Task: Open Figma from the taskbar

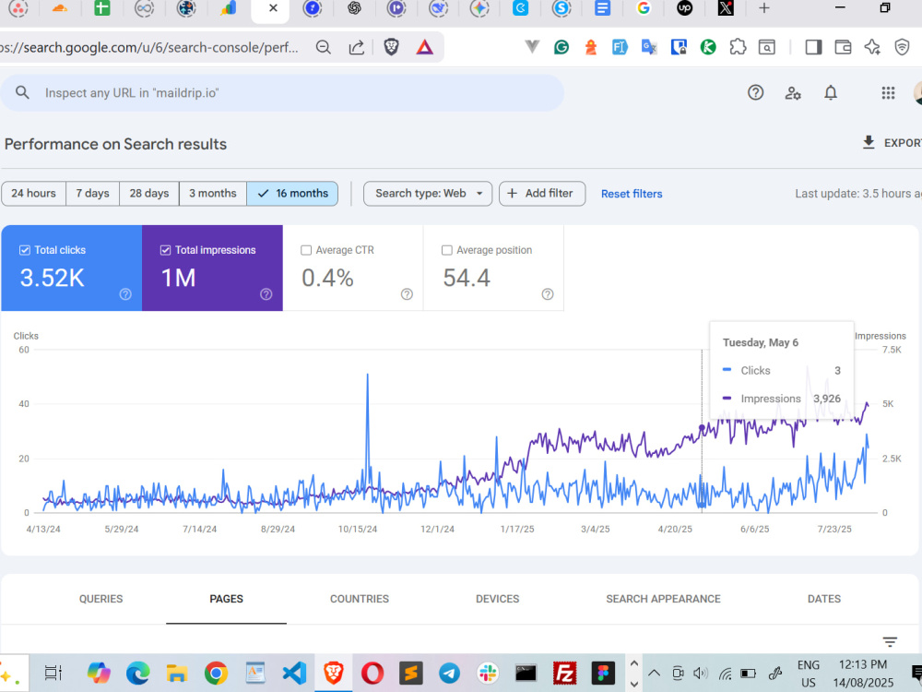Action: [603, 673]
